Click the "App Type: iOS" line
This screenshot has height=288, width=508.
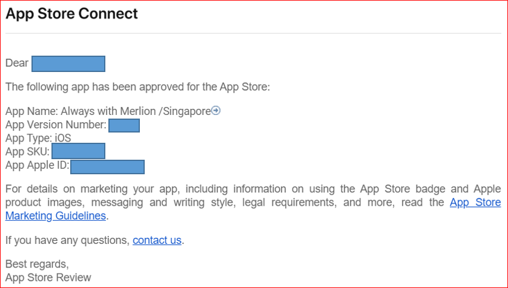click(x=38, y=139)
